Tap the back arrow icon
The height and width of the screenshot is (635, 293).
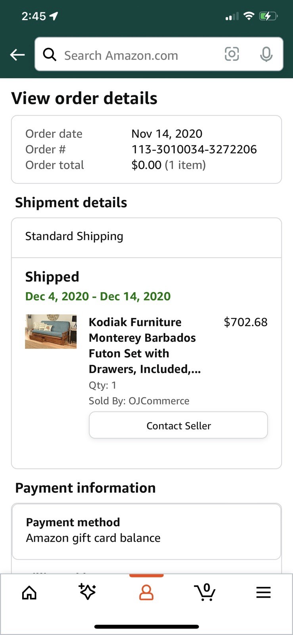coord(17,55)
